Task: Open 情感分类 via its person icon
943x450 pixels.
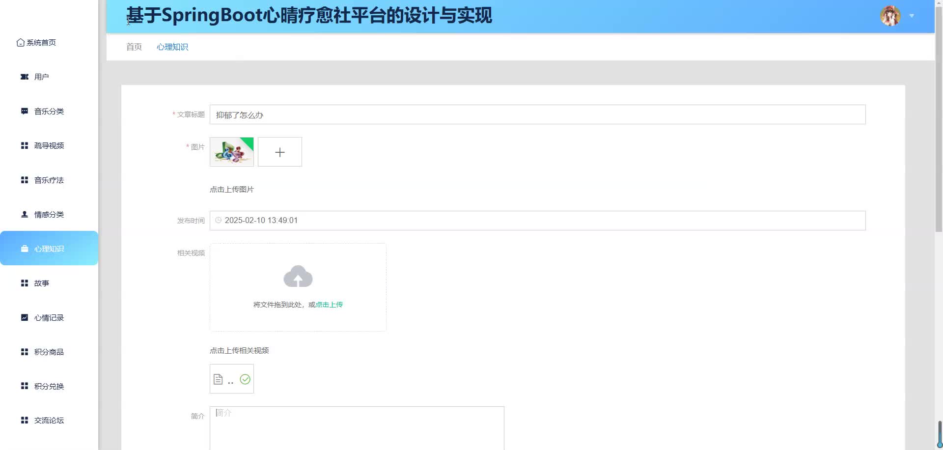Action: 24,214
